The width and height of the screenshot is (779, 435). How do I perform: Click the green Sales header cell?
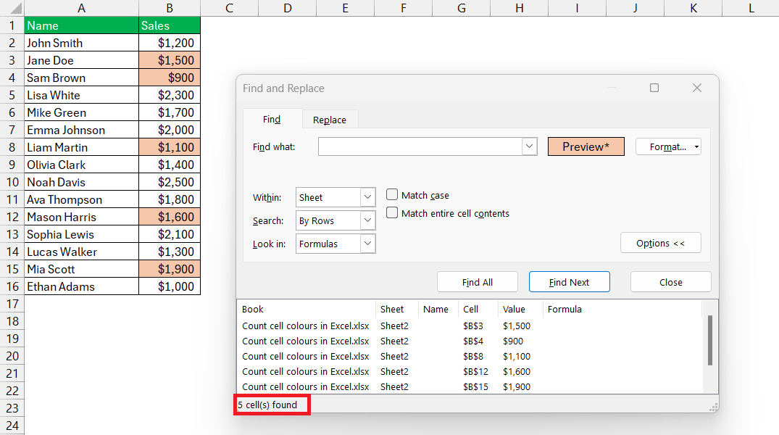(x=170, y=25)
